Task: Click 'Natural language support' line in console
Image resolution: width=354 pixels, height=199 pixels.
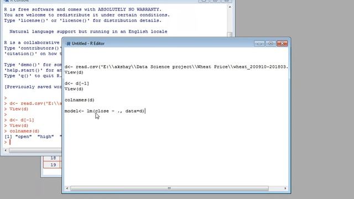Action: tap(88, 32)
